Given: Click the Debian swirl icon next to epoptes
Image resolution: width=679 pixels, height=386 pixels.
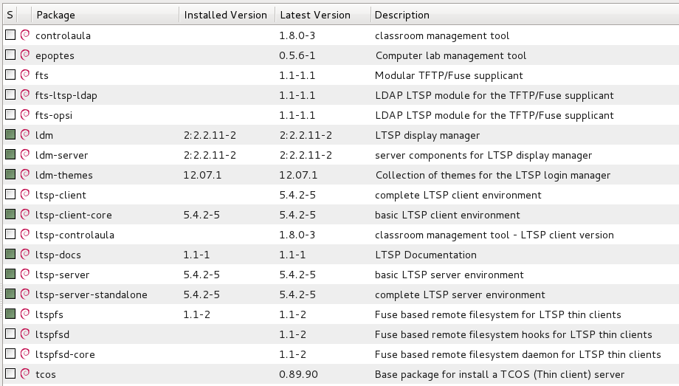Looking at the screenshot, I should [x=25, y=55].
